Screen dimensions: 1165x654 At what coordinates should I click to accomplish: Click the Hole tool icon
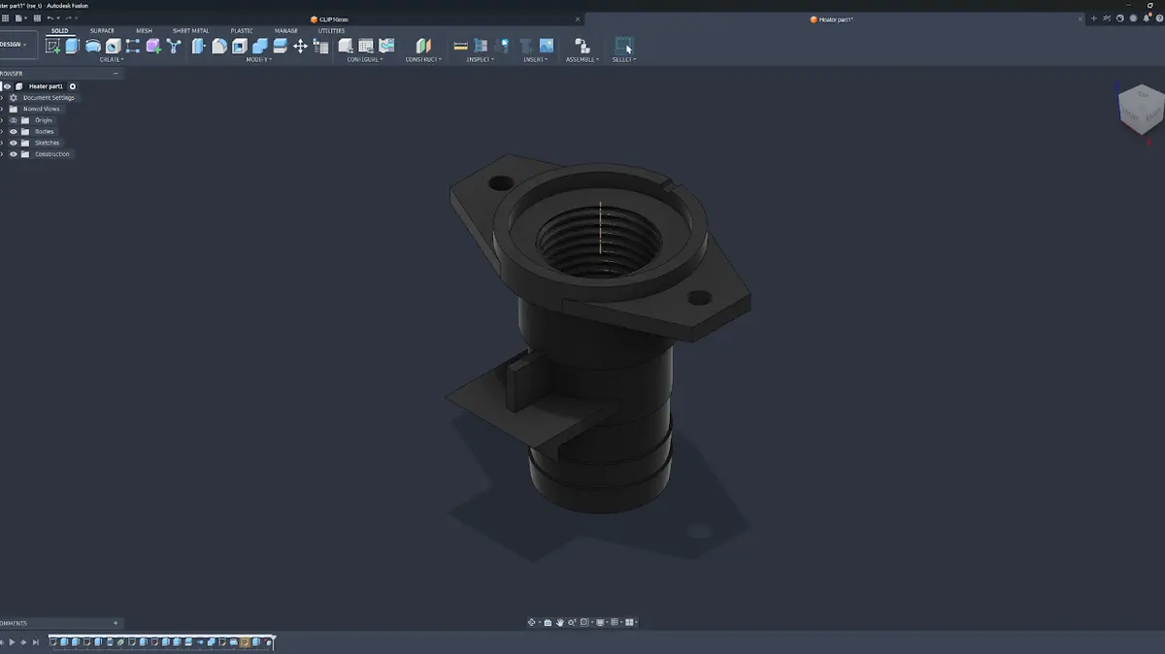[113, 46]
